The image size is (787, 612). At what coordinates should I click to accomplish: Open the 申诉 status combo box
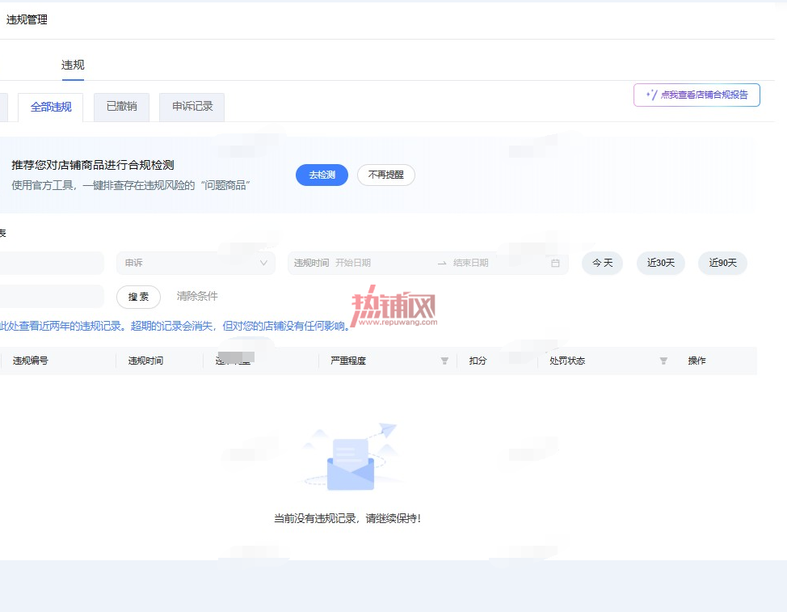tap(196, 263)
